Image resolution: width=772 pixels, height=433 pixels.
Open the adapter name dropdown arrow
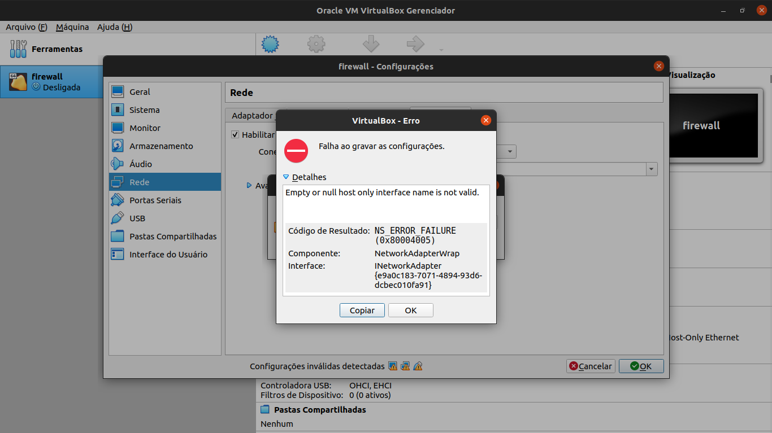(652, 169)
